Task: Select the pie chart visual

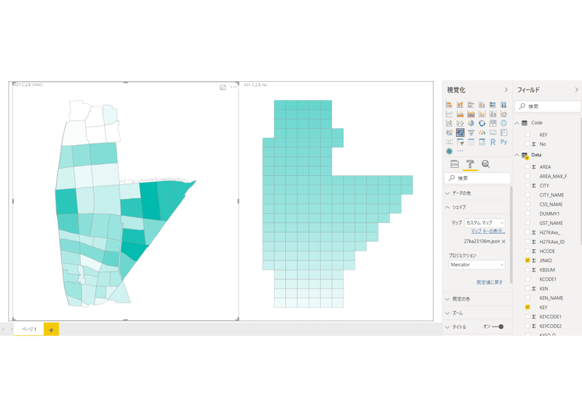Action: pos(471,123)
